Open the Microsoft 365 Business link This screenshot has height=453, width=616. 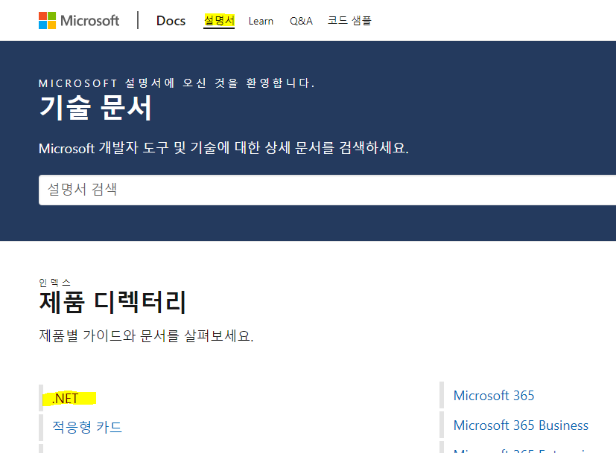[x=521, y=425]
